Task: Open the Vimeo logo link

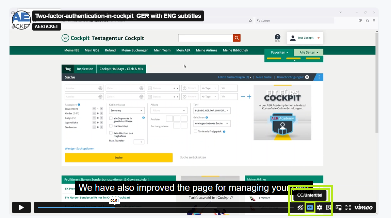Action: click(x=363, y=207)
